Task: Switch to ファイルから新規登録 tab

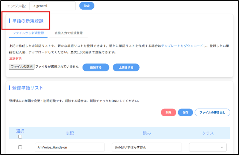Action: pos(28,33)
